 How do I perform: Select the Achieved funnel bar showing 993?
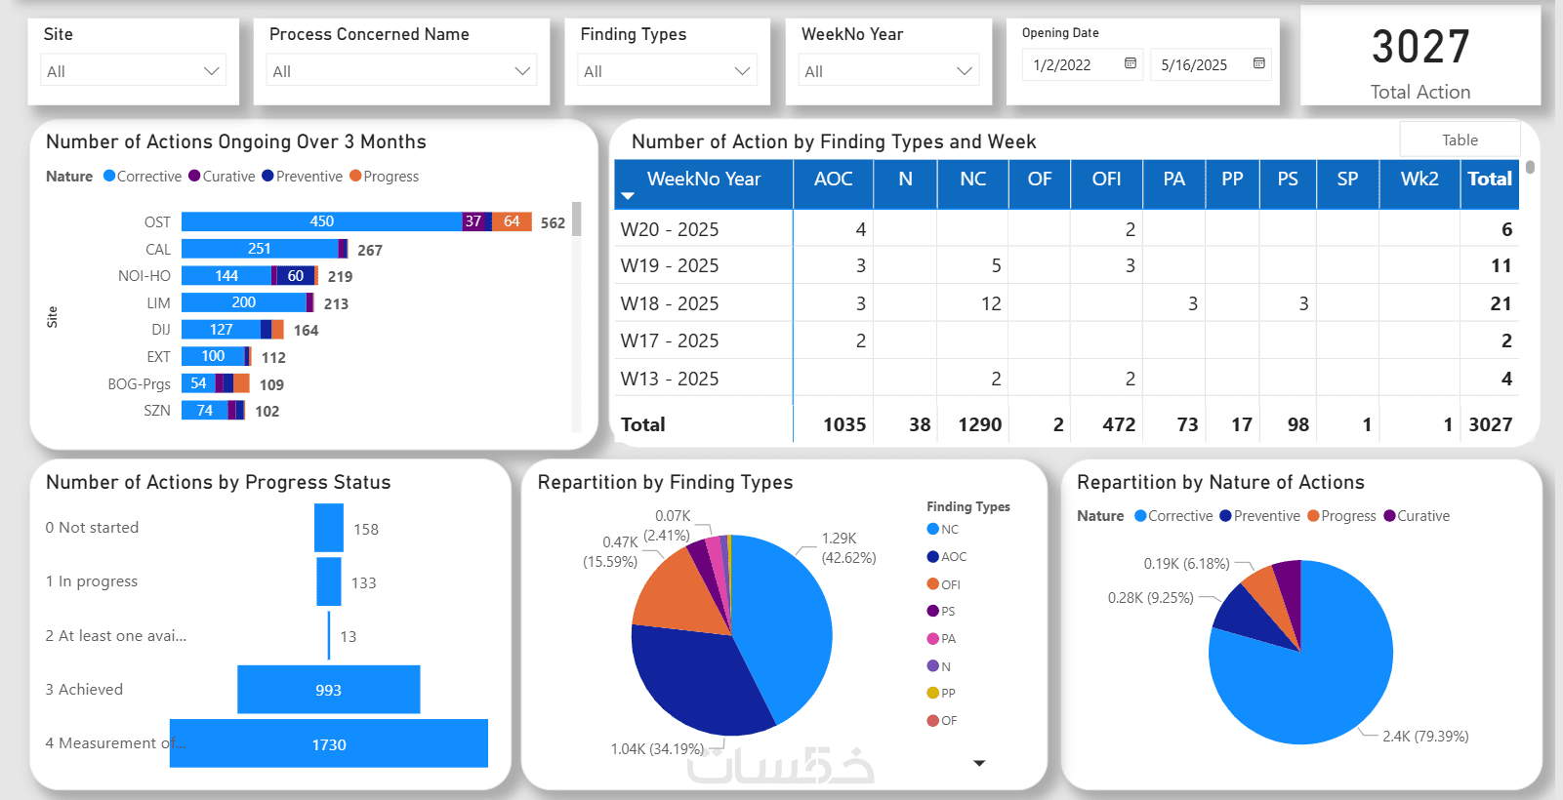point(329,690)
